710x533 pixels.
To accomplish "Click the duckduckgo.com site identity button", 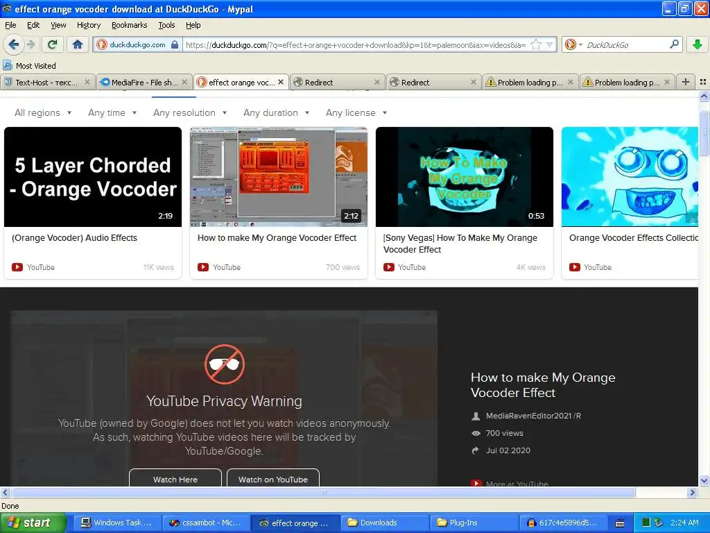I will point(138,44).
